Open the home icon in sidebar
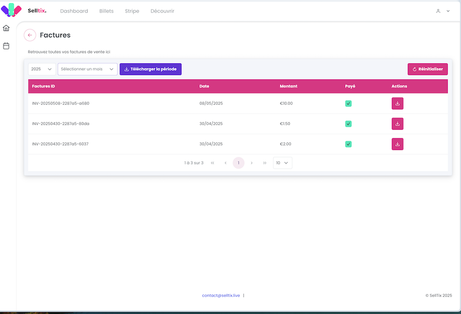The image size is (461, 314). [6, 28]
